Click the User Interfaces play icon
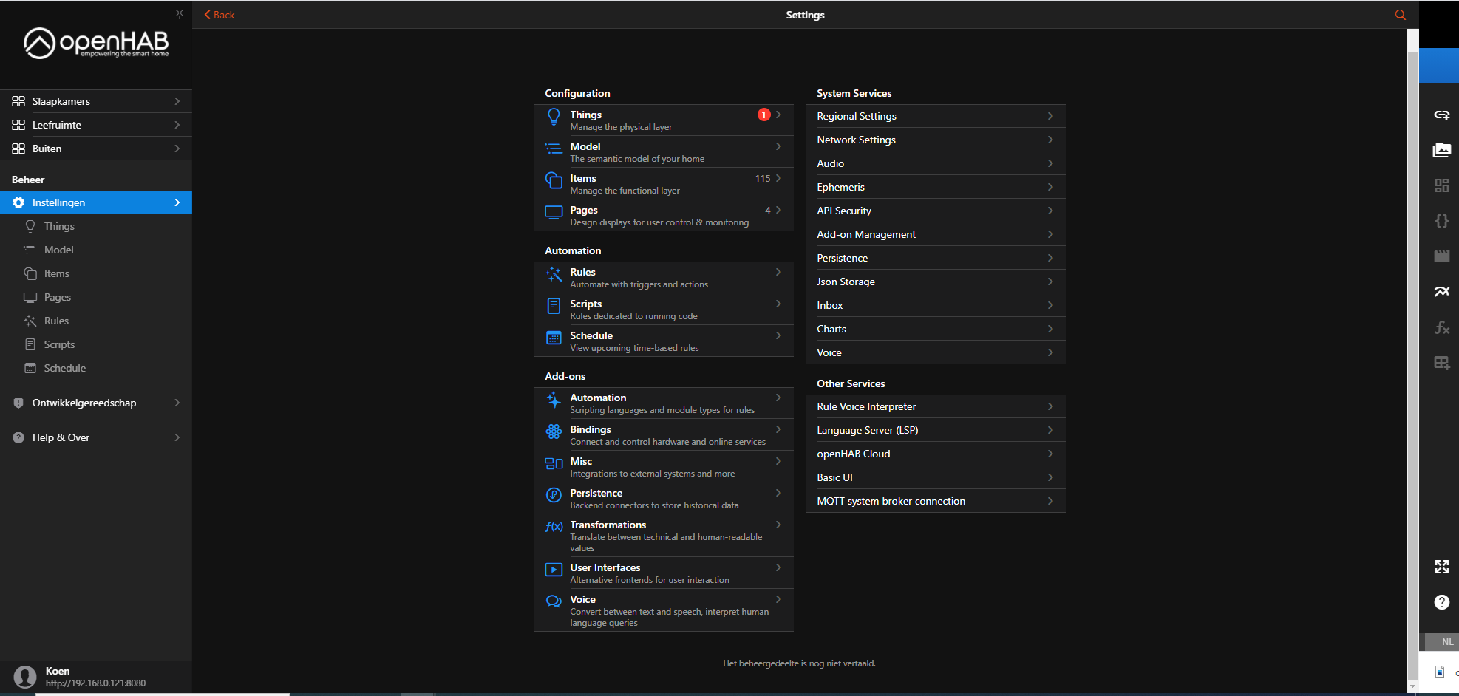Image resolution: width=1459 pixels, height=696 pixels. click(x=554, y=570)
